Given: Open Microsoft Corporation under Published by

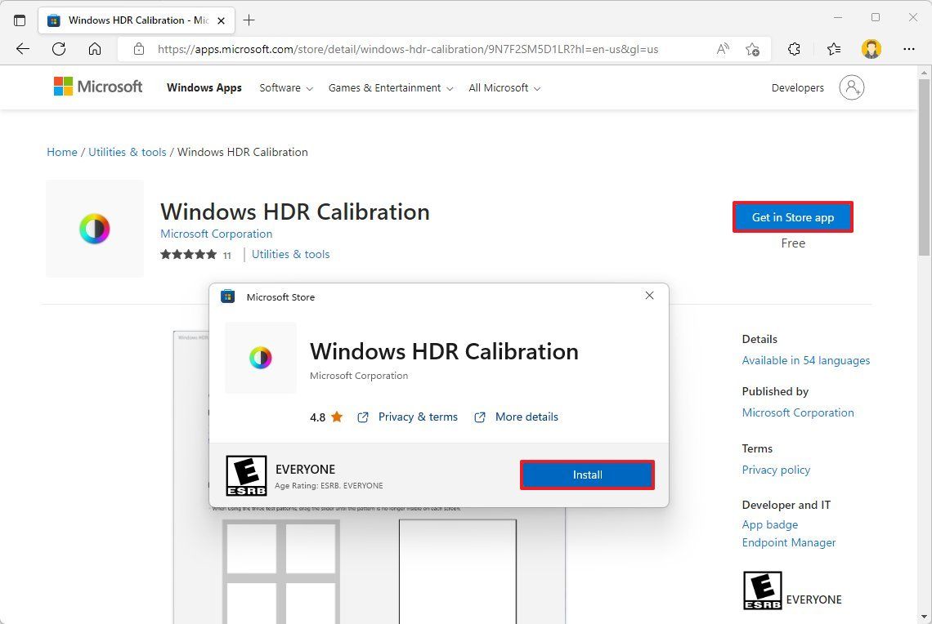Looking at the screenshot, I should [x=798, y=412].
